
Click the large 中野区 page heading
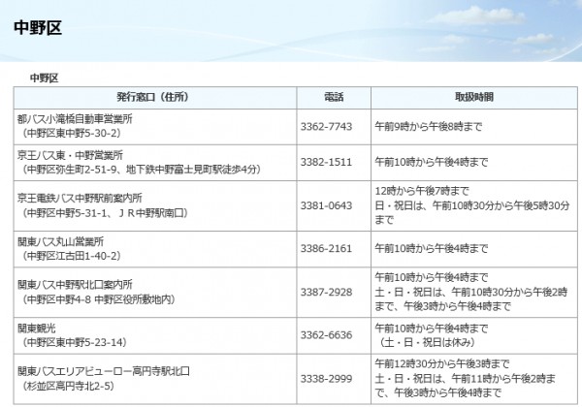(38, 28)
